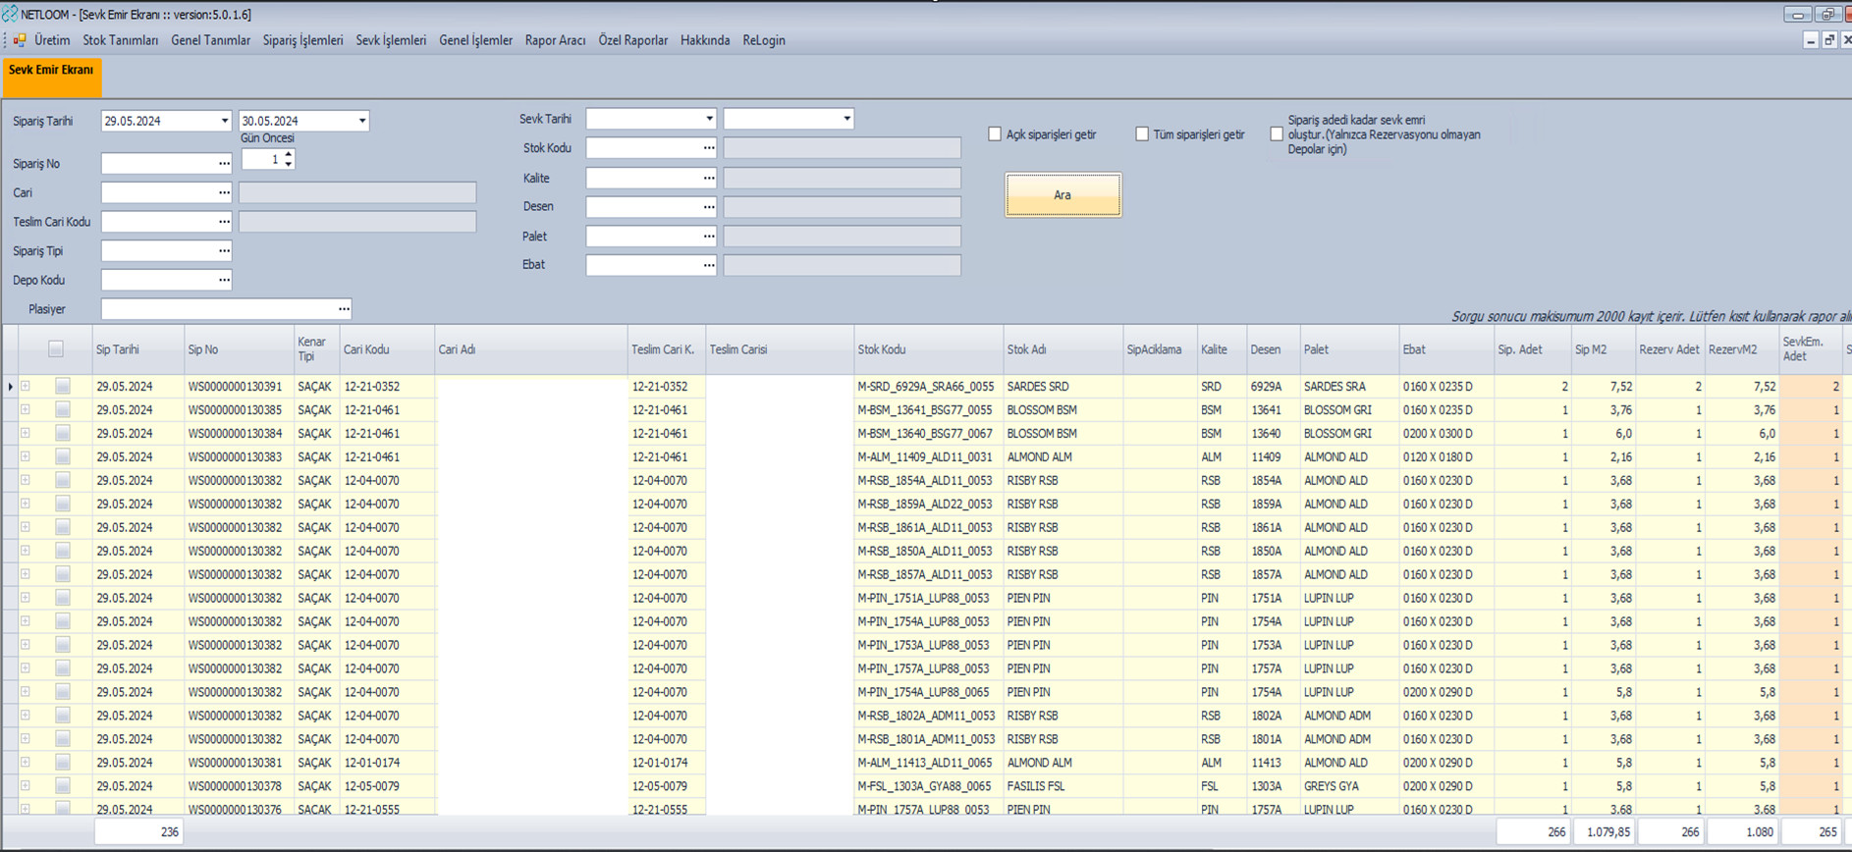
Task: Open the Rapor Aracı menu
Action: tap(555, 40)
